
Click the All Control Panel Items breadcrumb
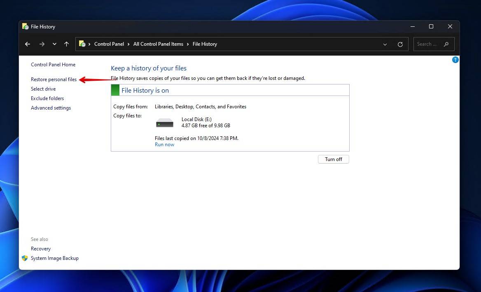158,44
